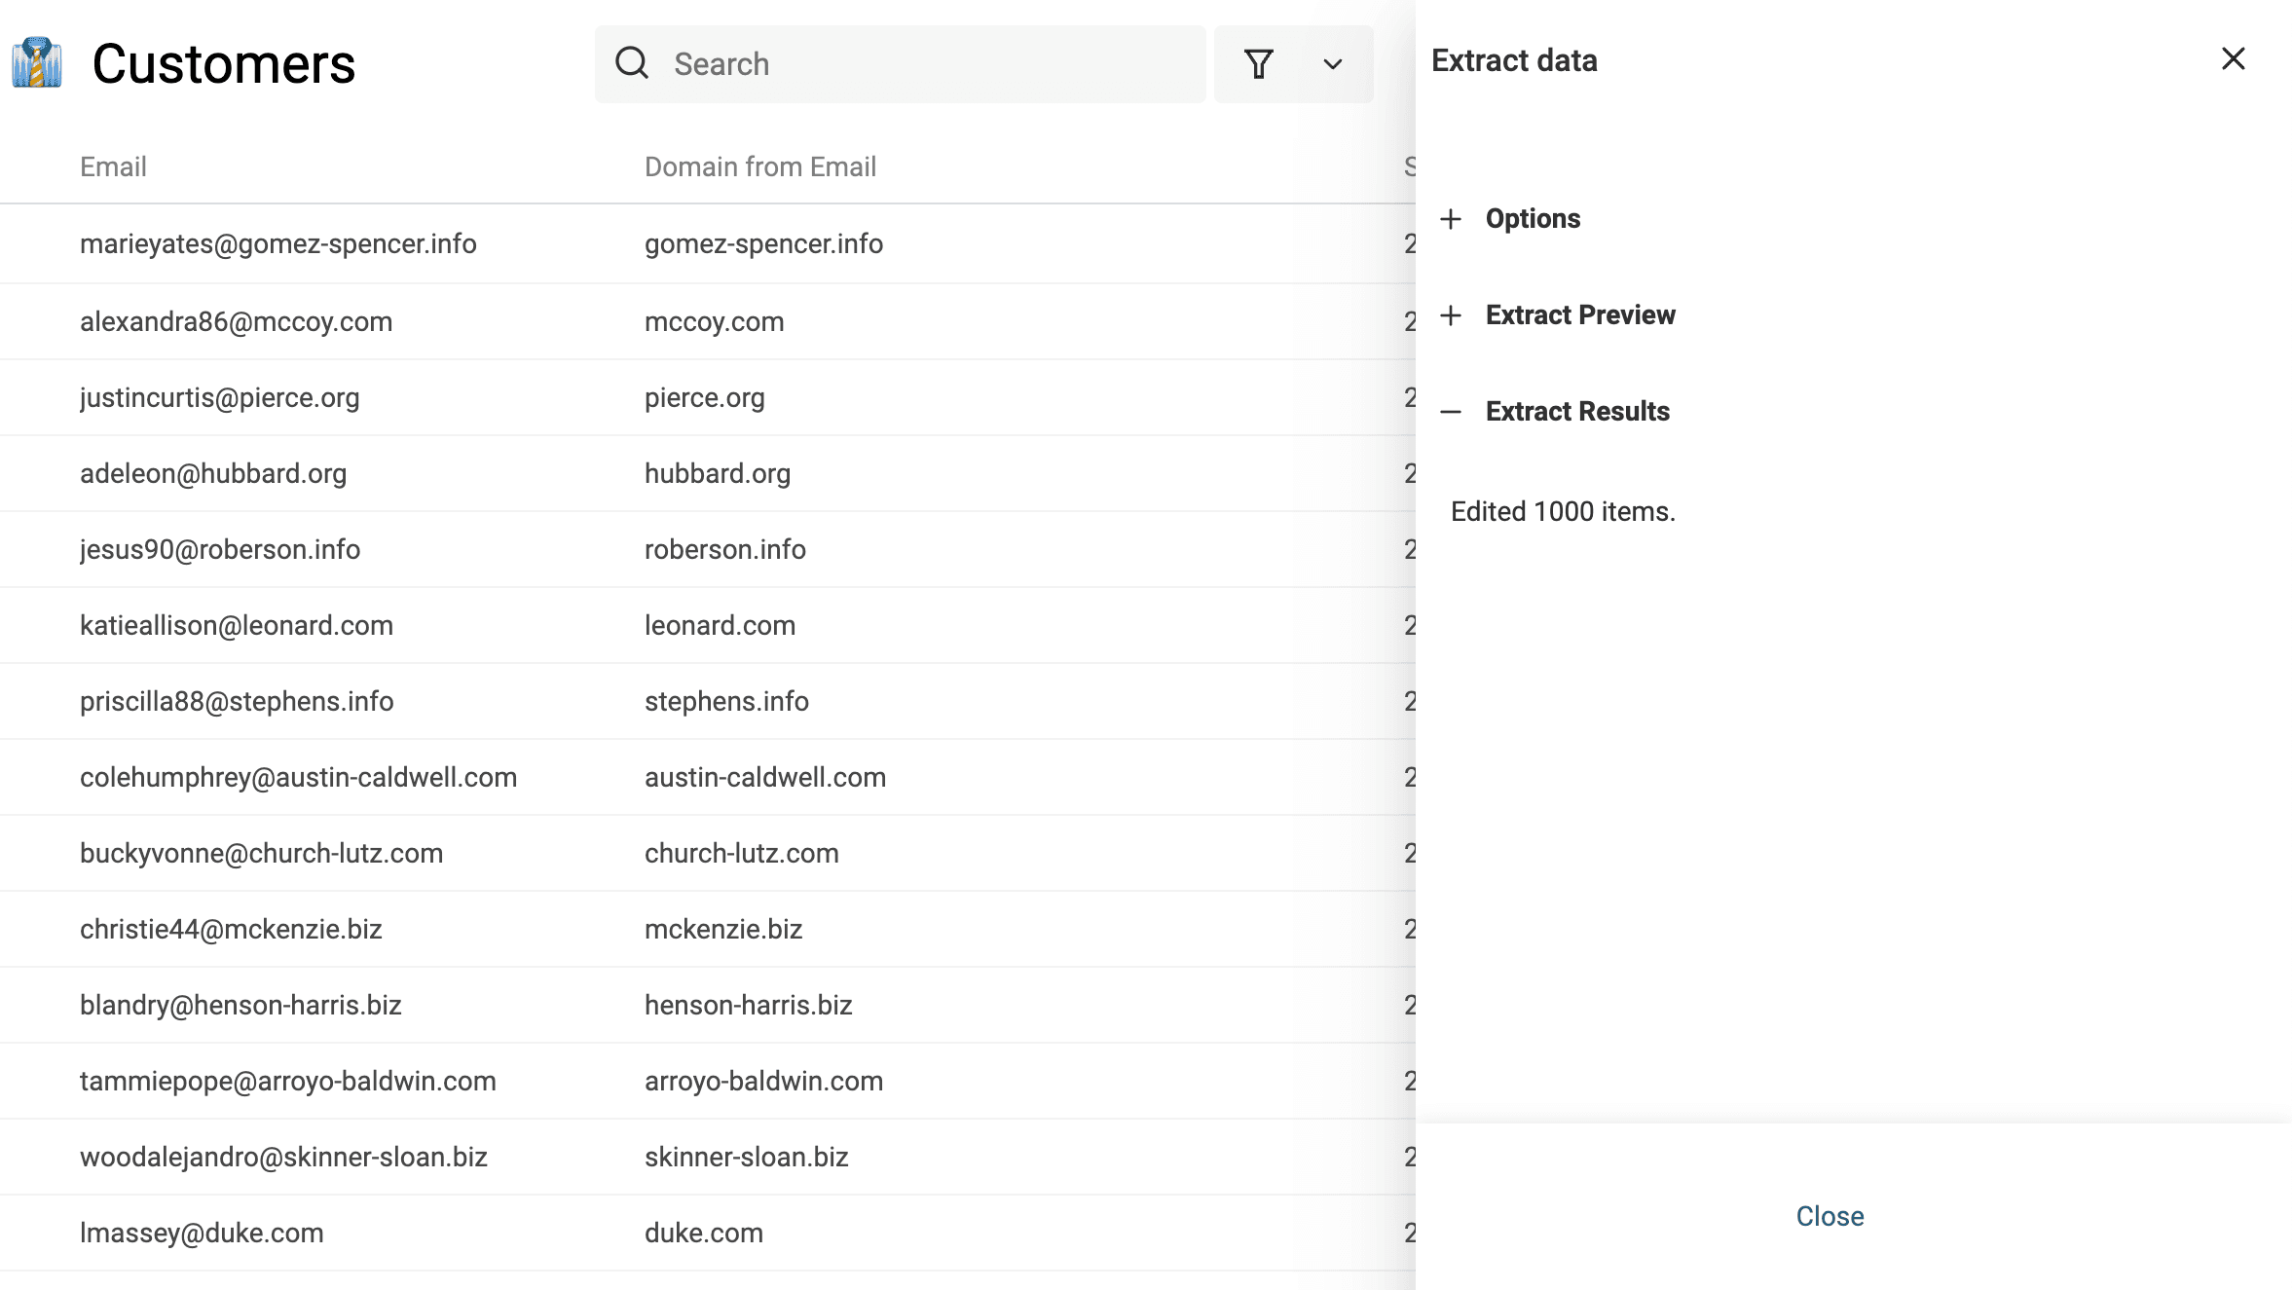Click domain cell henson-harris.biz
Viewport: 2292px width, 1290px height.
748,1005
